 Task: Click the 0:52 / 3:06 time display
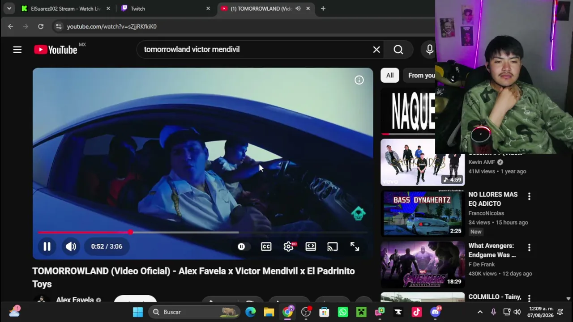[107, 246]
